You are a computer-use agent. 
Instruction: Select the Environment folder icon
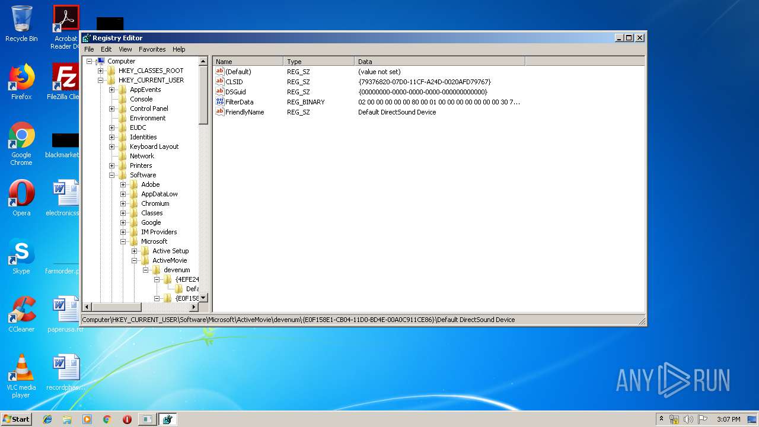point(123,118)
